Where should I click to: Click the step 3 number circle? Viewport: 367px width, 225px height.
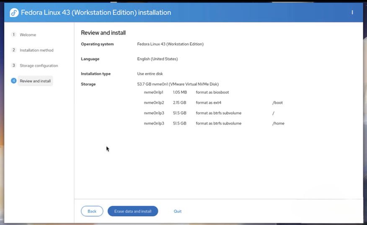(14, 66)
